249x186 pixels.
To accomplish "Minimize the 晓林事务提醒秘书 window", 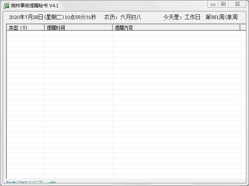I will pyautogui.click(x=213, y=4).
